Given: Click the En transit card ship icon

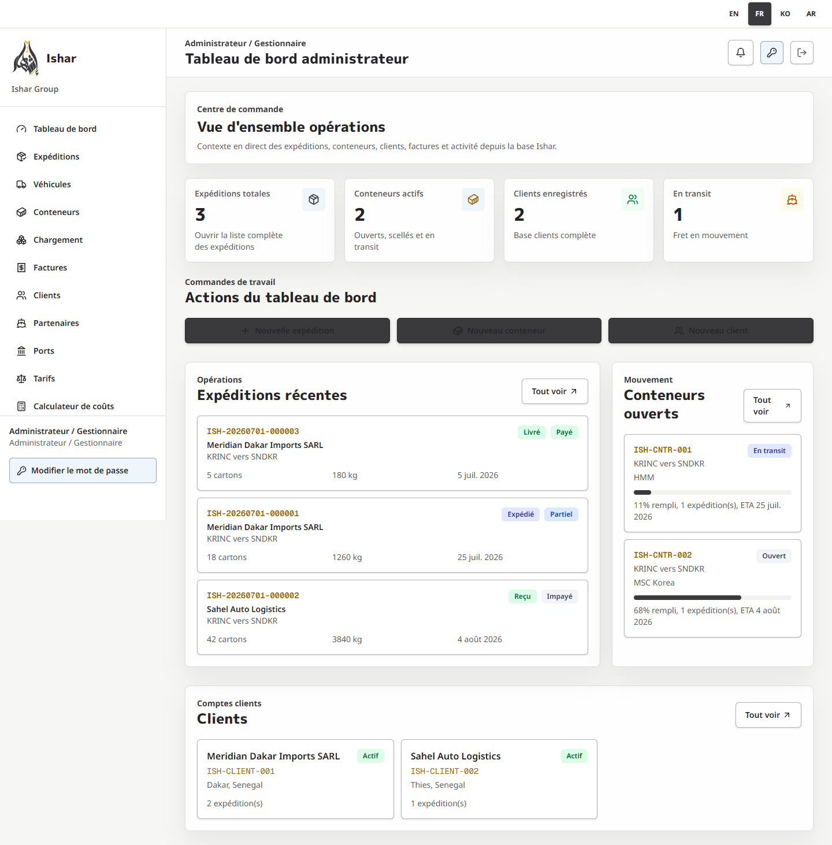Looking at the screenshot, I should [792, 199].
